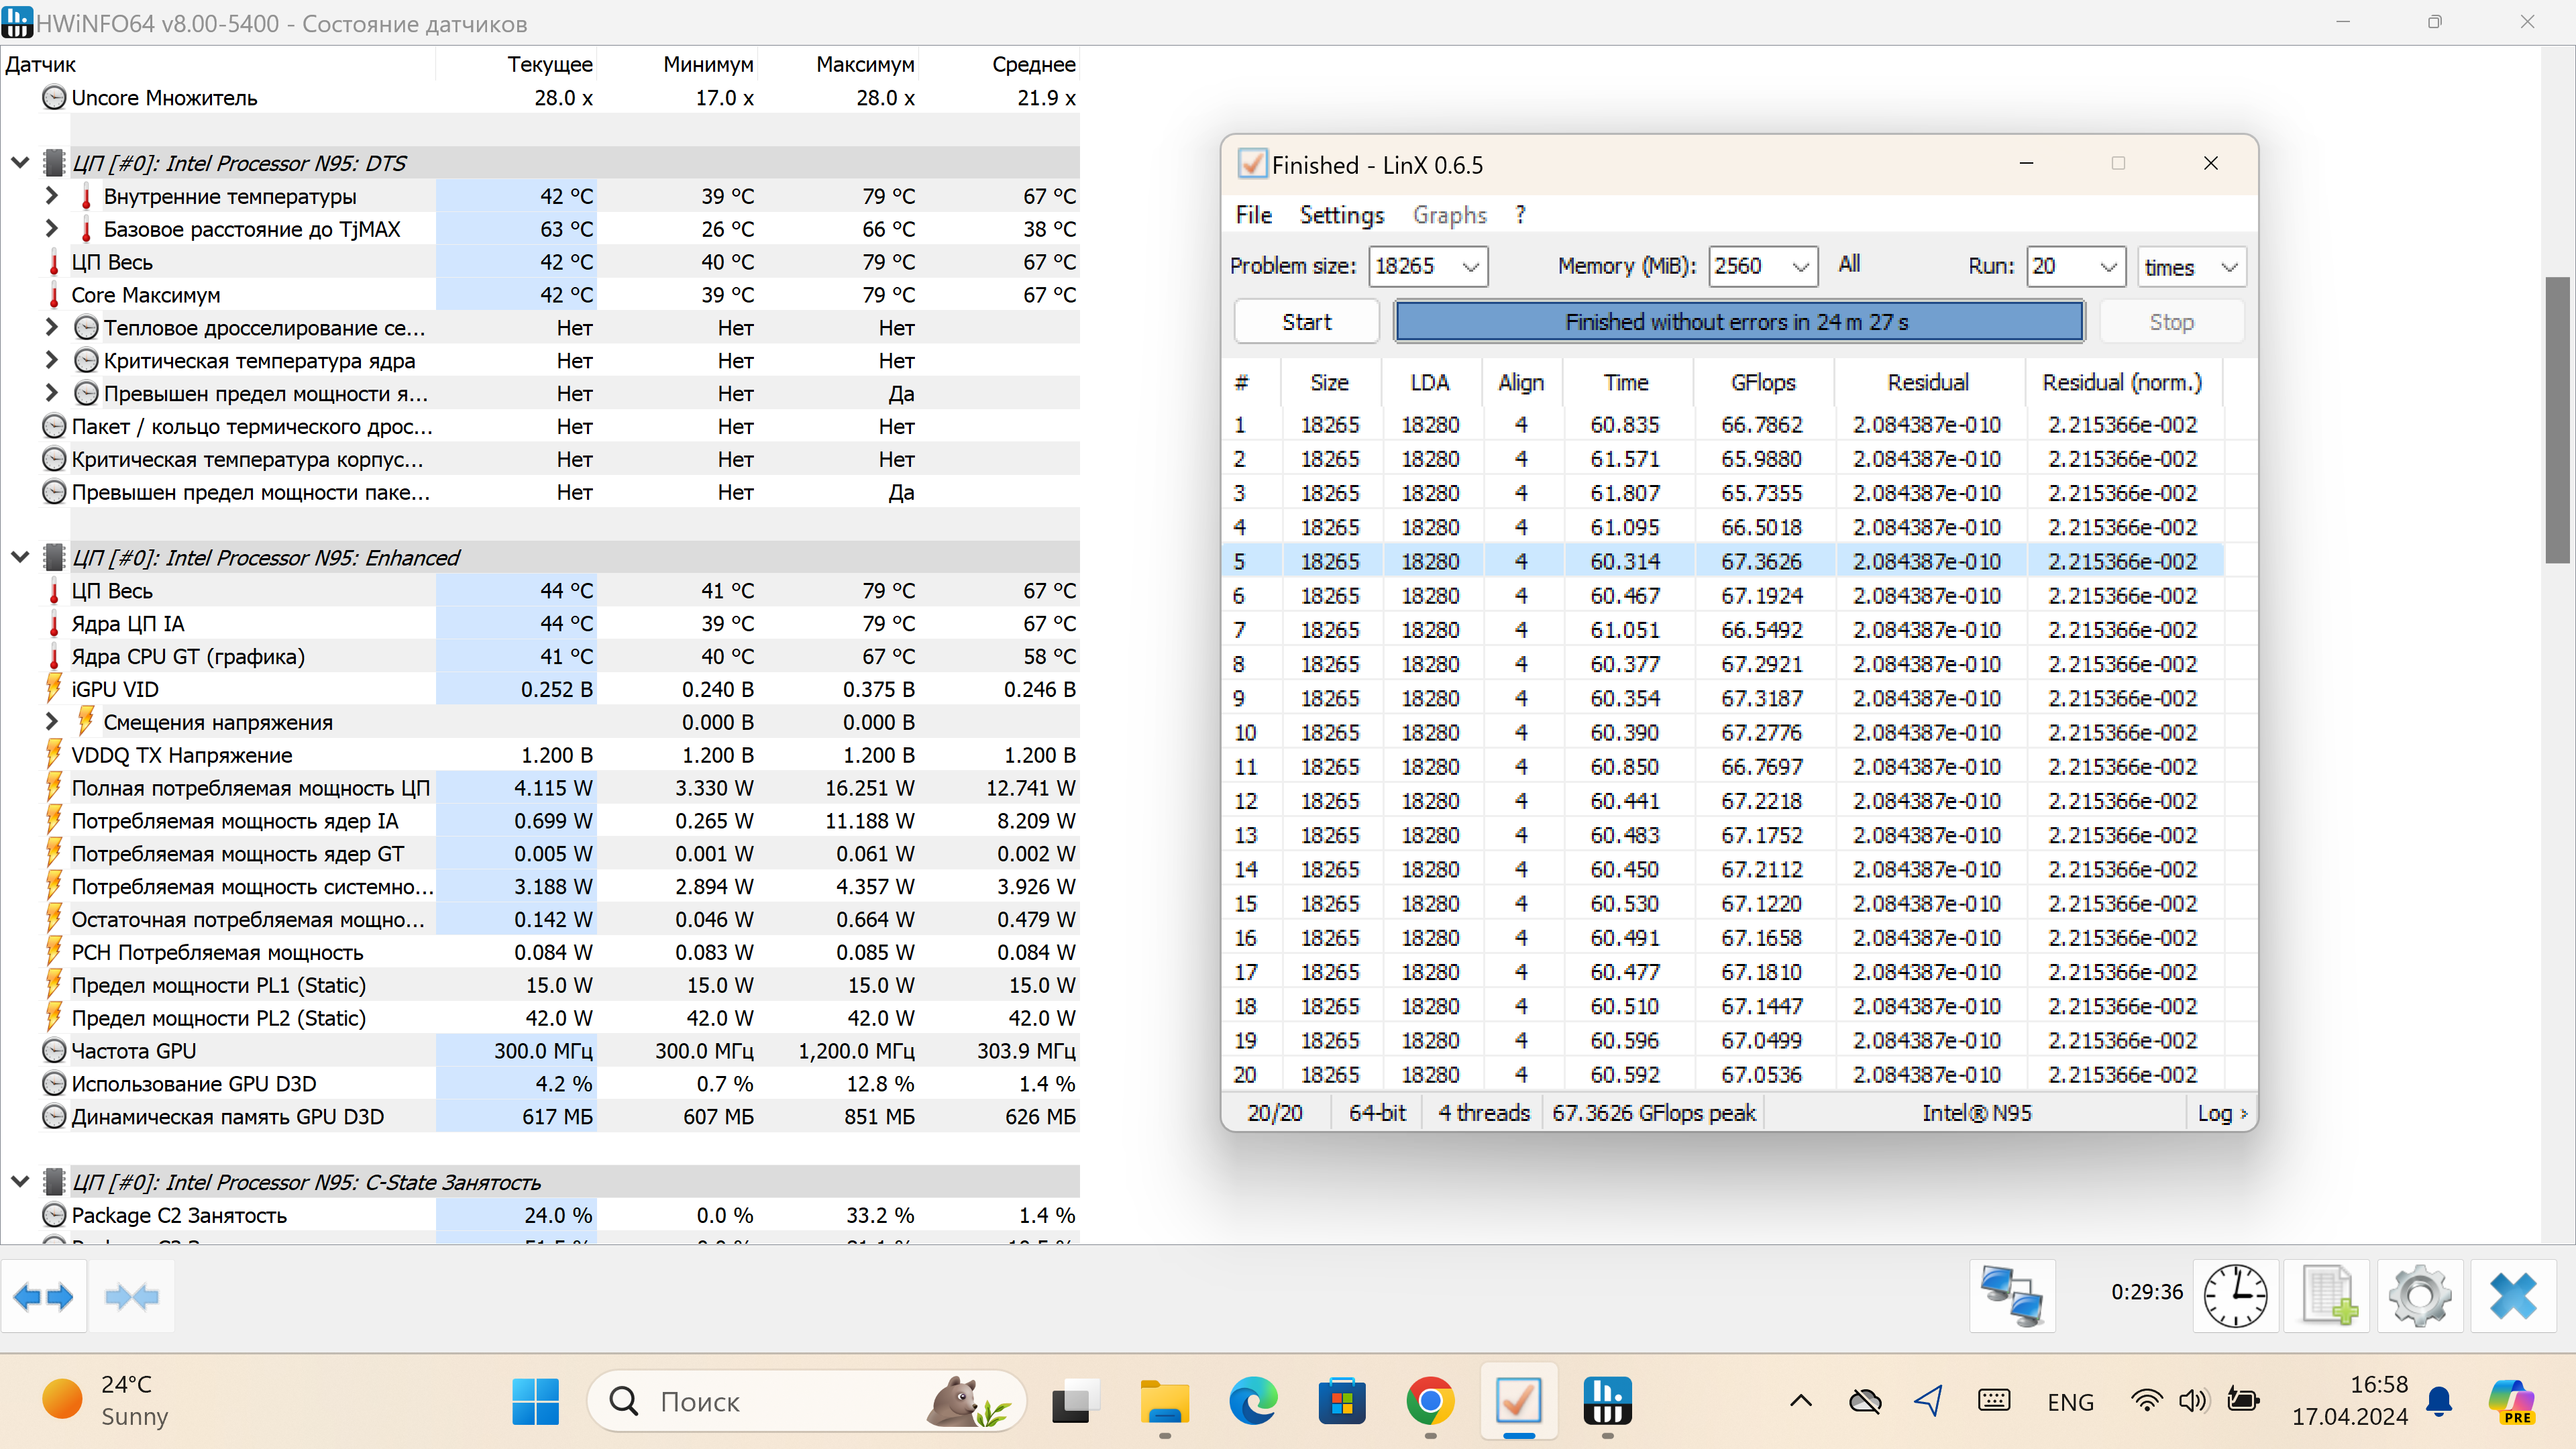The width and height of the screenshot is (2576, 1449).
Task: Open the Settings menu in LinX
Action: (1341, 215)
